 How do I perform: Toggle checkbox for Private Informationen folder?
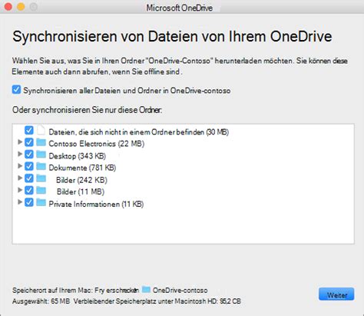point(29,202)
